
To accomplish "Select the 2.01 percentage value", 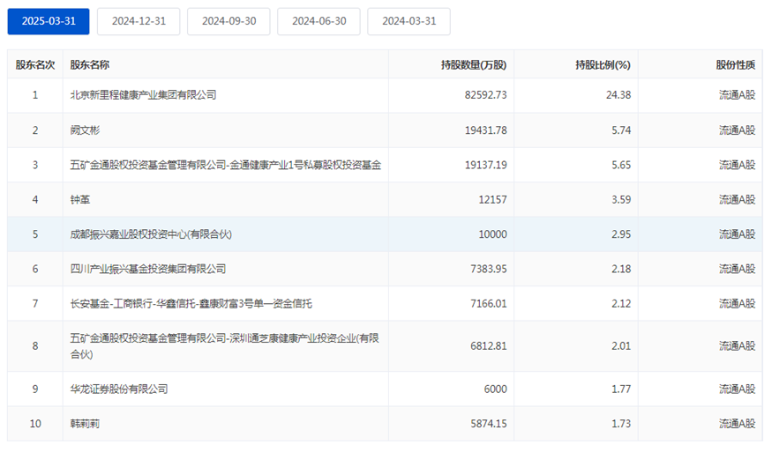I will (x=621, y=346).
